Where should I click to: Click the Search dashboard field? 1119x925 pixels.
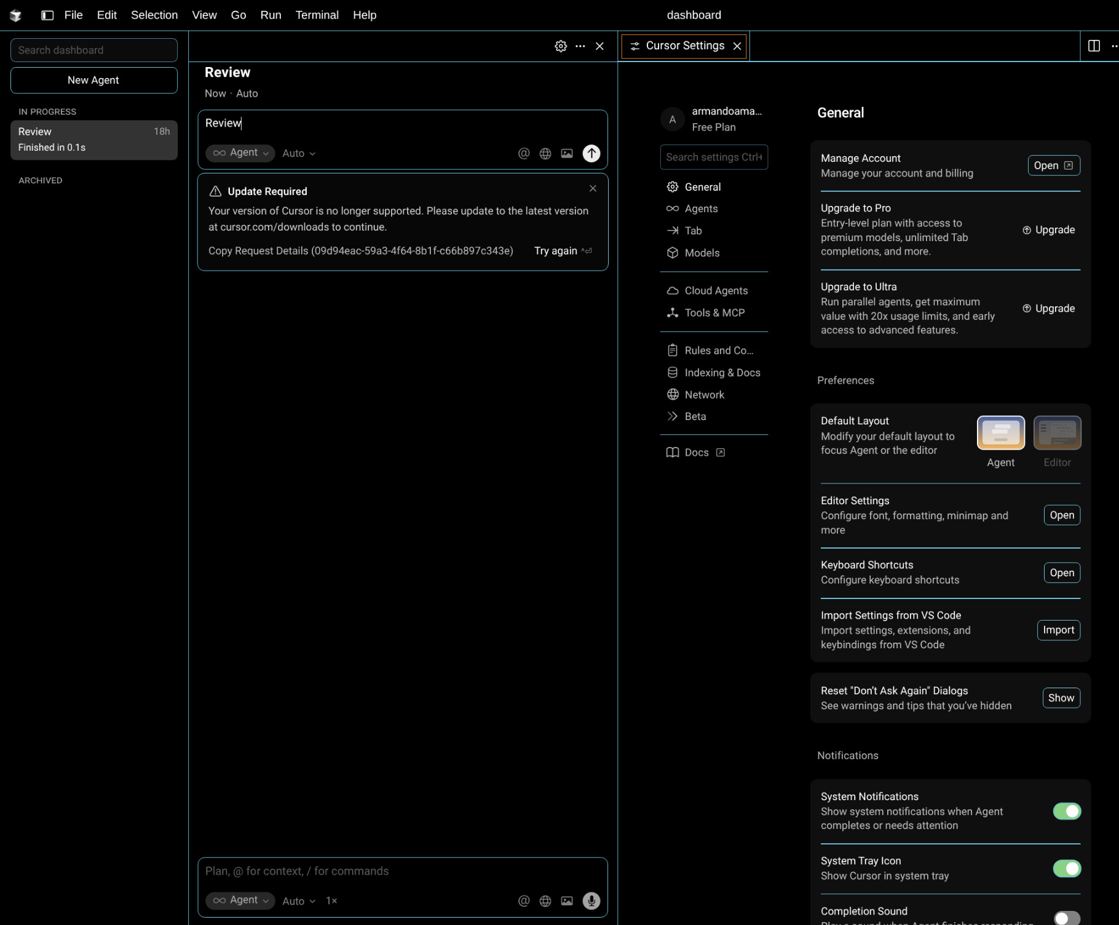click(94, 50)
